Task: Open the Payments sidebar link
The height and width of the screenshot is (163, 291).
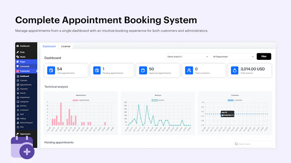Action: 24,89
